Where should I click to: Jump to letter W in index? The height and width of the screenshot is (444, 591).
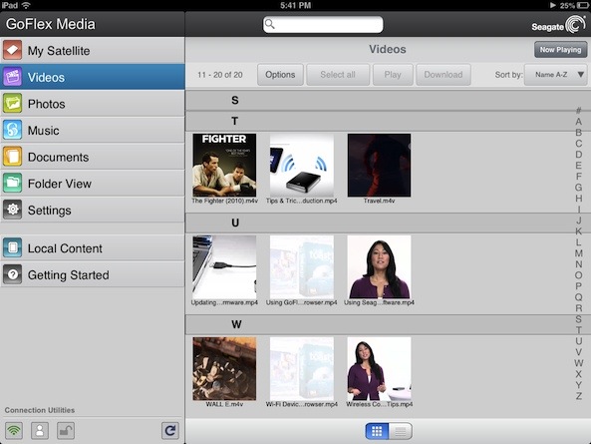579,363
